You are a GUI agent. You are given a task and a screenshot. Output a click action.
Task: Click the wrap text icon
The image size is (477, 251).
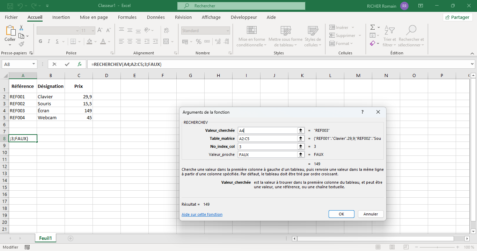point(167,30)
